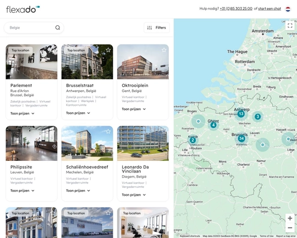Image resolution: width=297 pixels, height=238 pixels.
Task: Open the Oktrooiplein building photo
Action: (x=143, y=62)
